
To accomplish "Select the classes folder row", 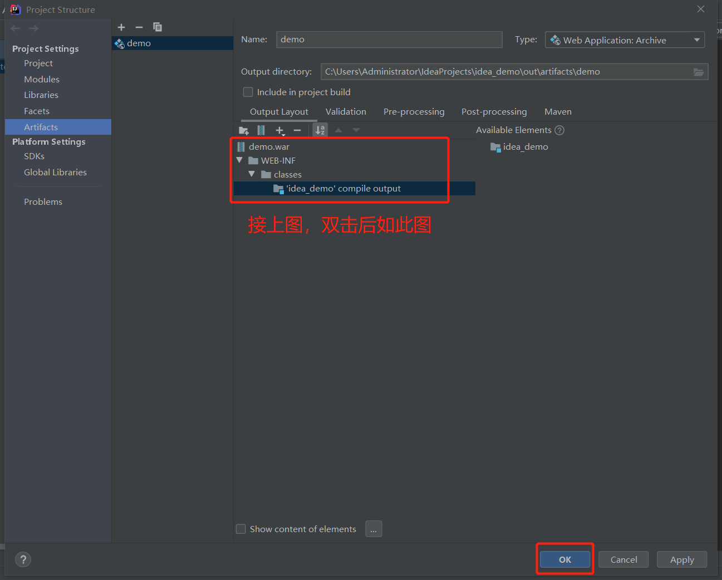I will pos(354,175).
